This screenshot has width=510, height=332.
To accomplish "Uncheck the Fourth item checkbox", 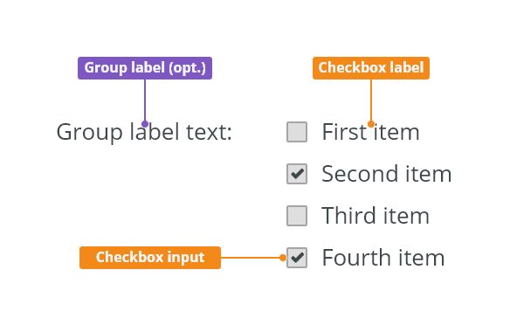I will [x=297, y=258].
